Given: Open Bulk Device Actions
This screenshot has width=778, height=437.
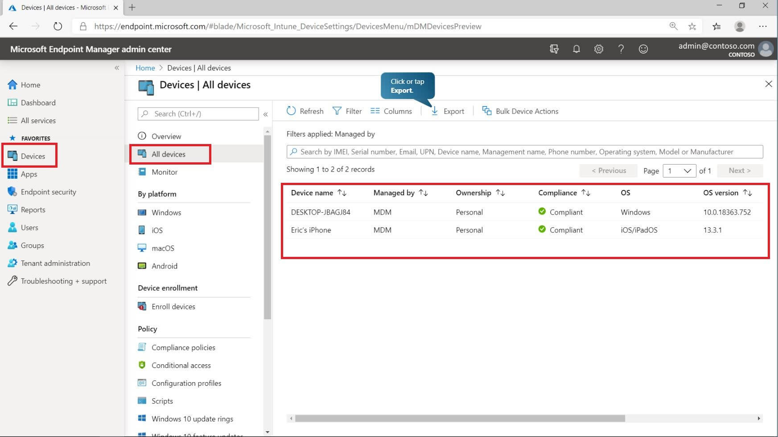Looking at the screenshot, I should coord(520,111).
